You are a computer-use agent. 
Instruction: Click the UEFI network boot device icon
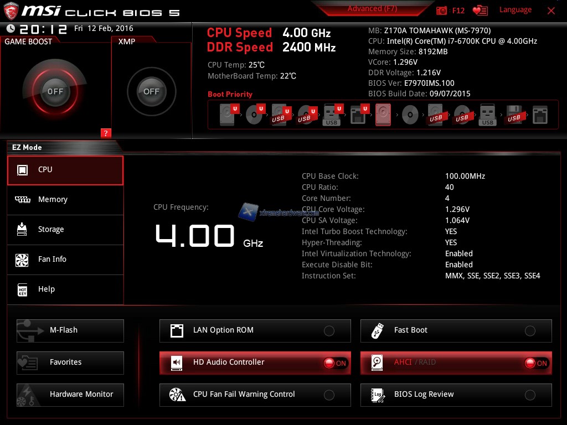tap(358, 115)
